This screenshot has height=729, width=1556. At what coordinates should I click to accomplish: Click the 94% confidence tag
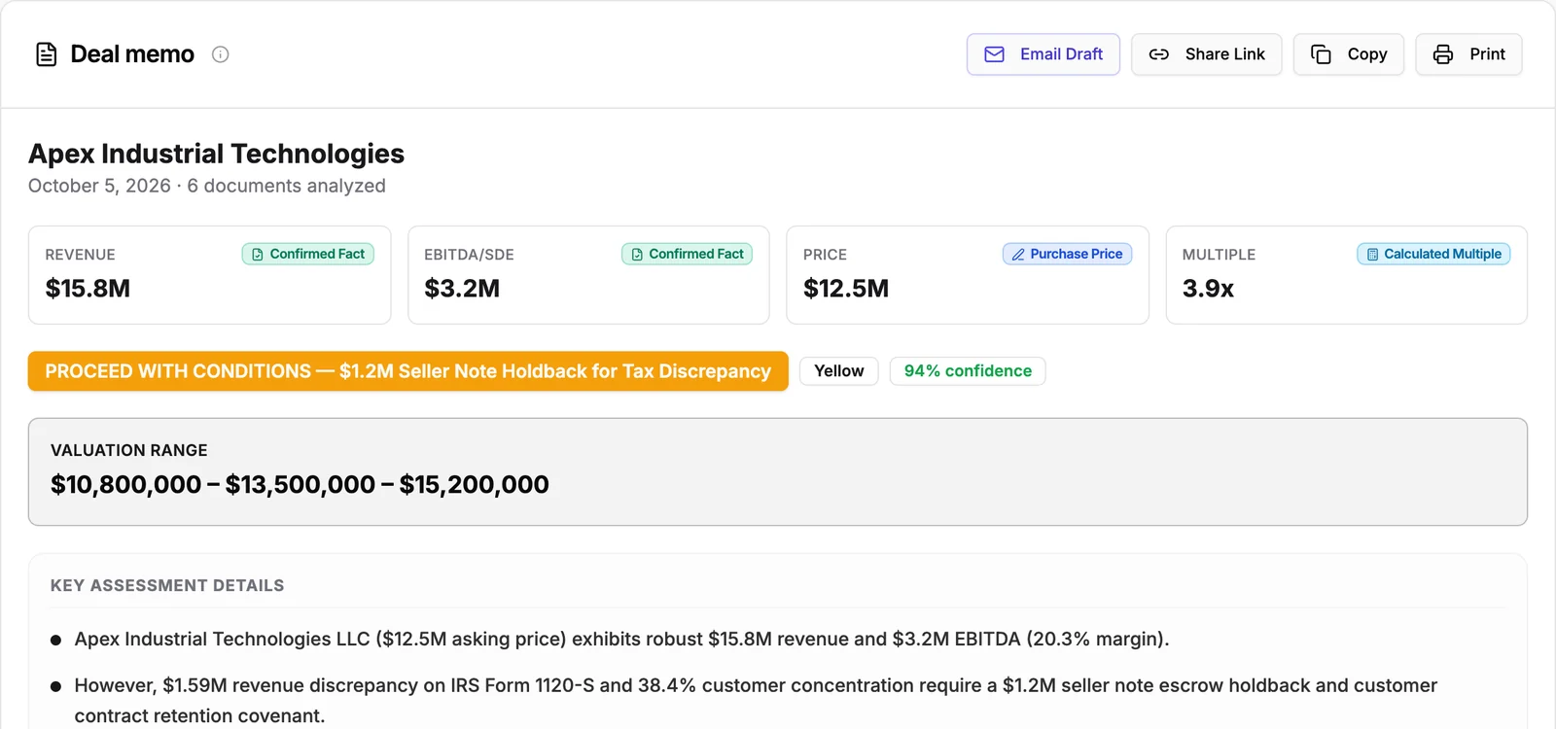click(x=968, y=371)
